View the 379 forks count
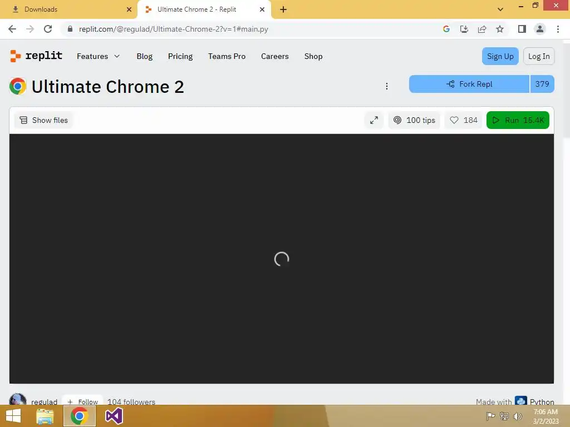 [542, 84]
